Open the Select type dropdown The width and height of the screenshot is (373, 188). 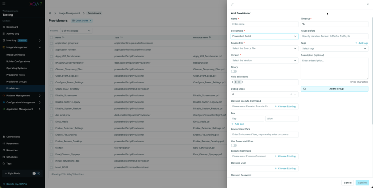264,36
